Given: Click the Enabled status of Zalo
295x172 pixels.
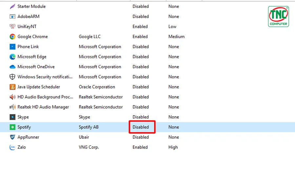Looking at the screenshot, I should [x=140, y=147].
